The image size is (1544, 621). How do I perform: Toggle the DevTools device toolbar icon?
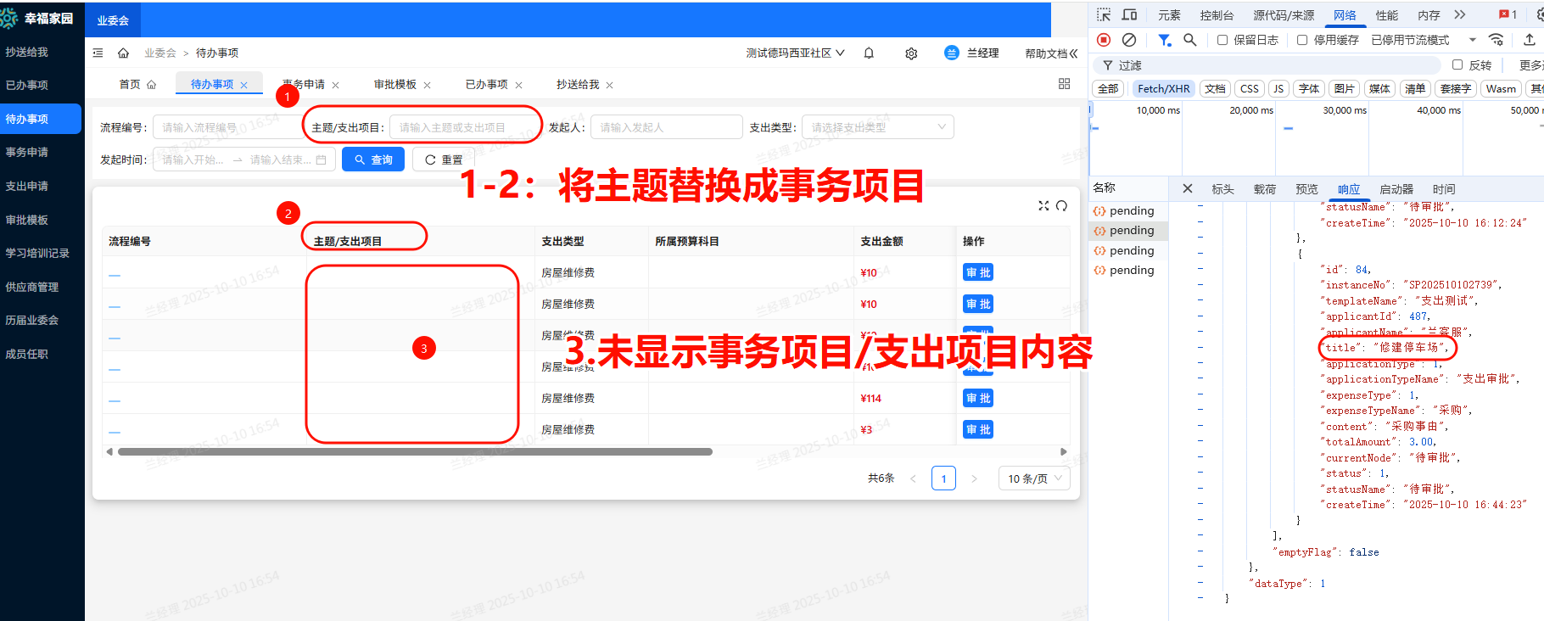1129,14
